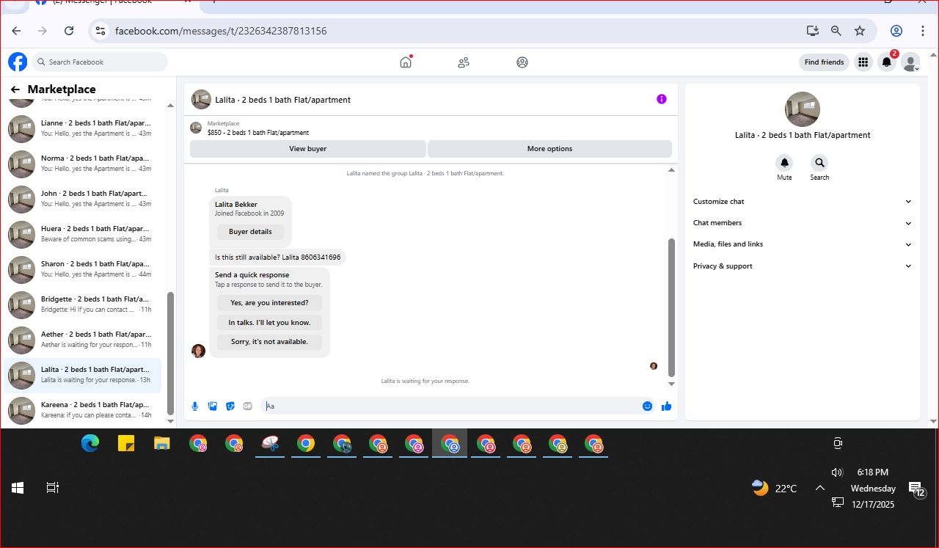The width and height of the screenshot is (939, 548).
Task: Open the notifications bell with badge
Action: coord(887,62)
